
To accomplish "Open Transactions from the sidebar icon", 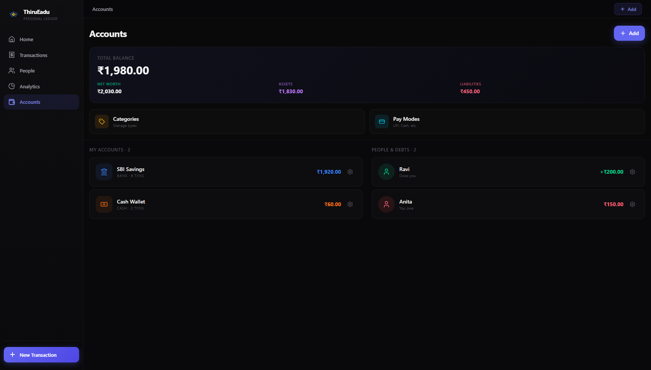I will click(12, 55).
